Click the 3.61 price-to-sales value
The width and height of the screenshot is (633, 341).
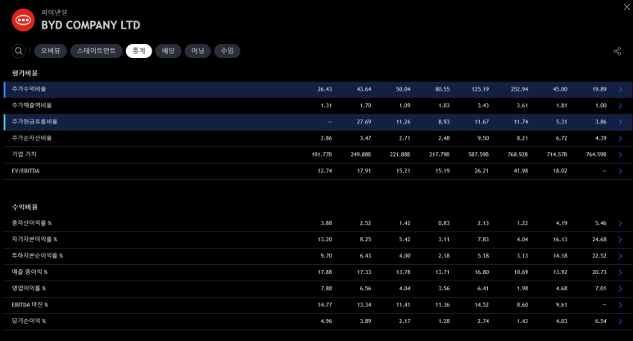tap(522, 105)
